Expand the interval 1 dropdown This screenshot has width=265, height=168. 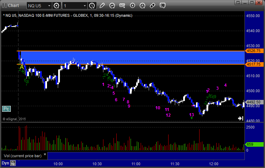pyautogui.click(x=85, y=6)
